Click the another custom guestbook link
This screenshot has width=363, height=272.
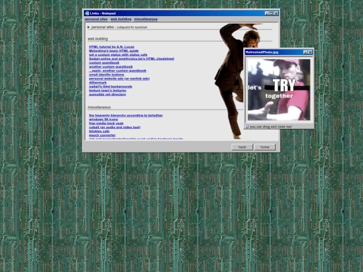(111, 66)
